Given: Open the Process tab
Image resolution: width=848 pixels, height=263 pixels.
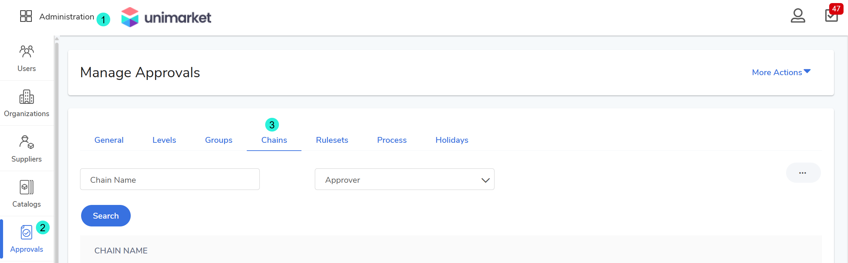Looking at the screenshot, I should (392, 140).
